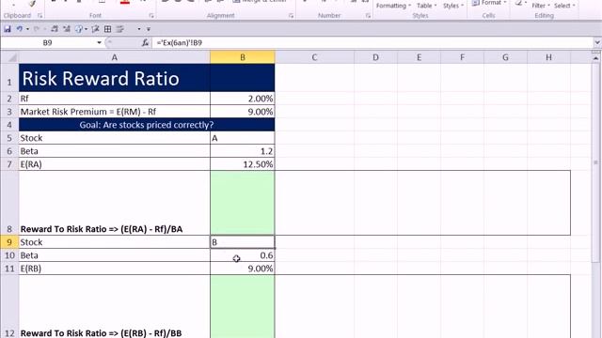Image resolution: width=602 pixels, height=338 pixels.
Task: Select the 'E(RA)' label cell
Action: pyautogui.click(x=115, y=164)
